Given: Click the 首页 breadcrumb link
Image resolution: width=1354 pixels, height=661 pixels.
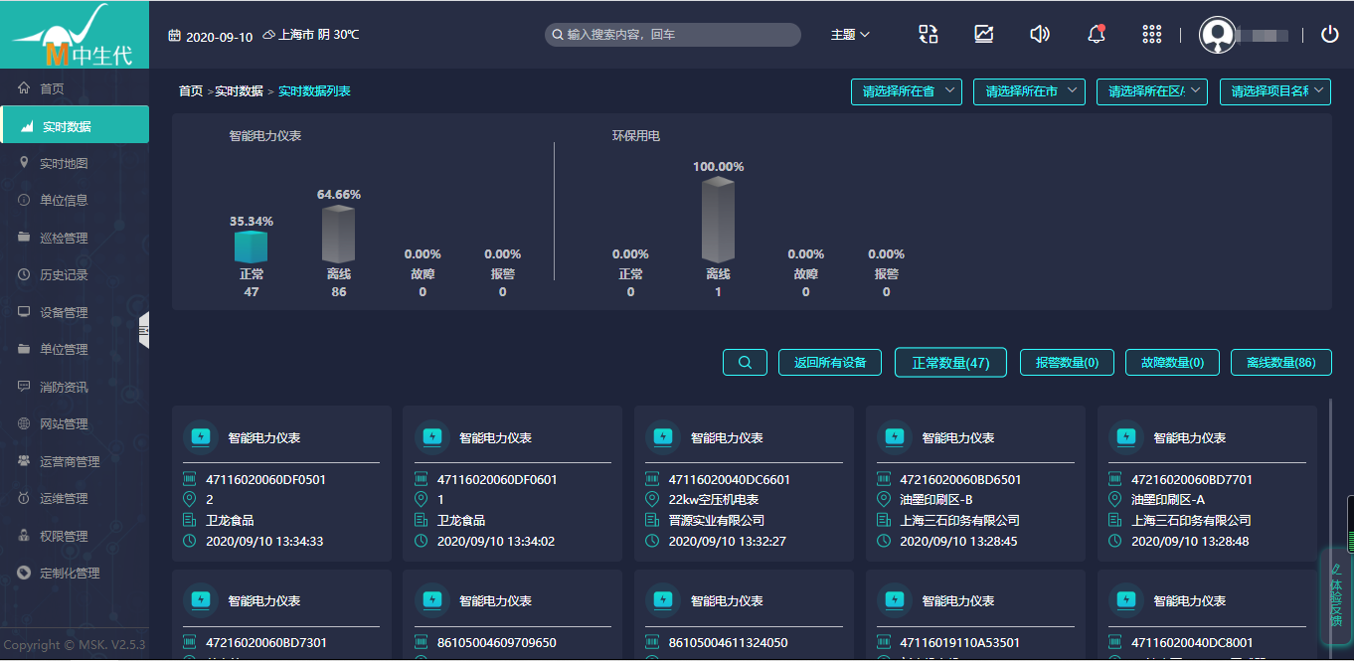Looking at the screenshot, I should point(191,91).
